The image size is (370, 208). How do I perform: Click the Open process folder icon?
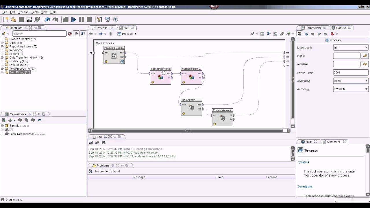(x=13, y=19)
